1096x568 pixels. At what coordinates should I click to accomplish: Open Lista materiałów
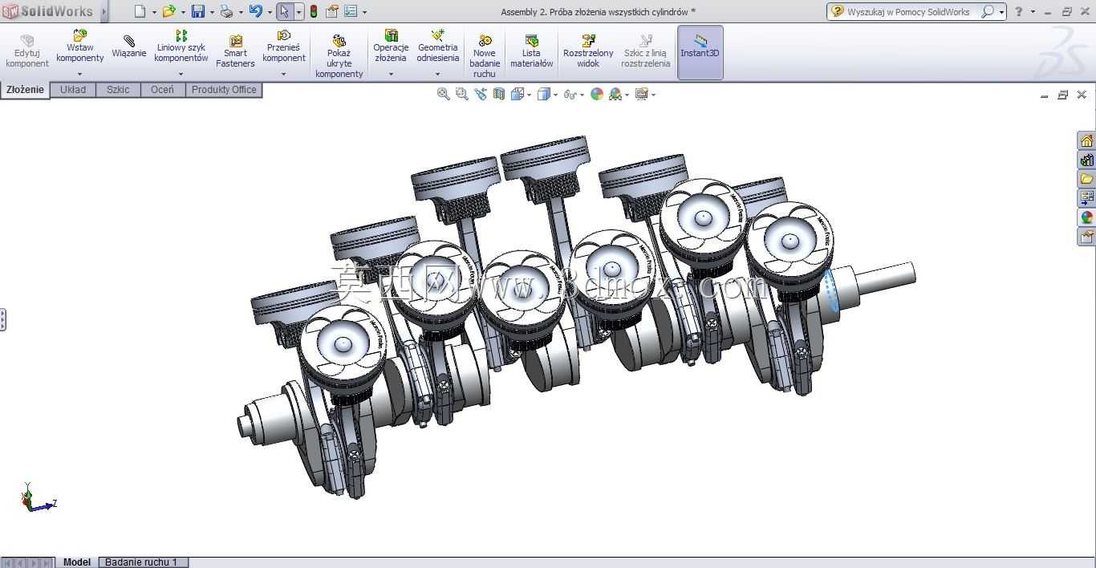point(531,51)
